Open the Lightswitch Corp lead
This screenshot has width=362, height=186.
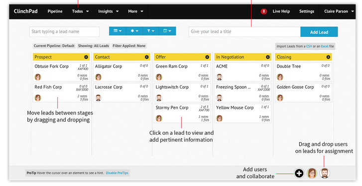point(182,93)
